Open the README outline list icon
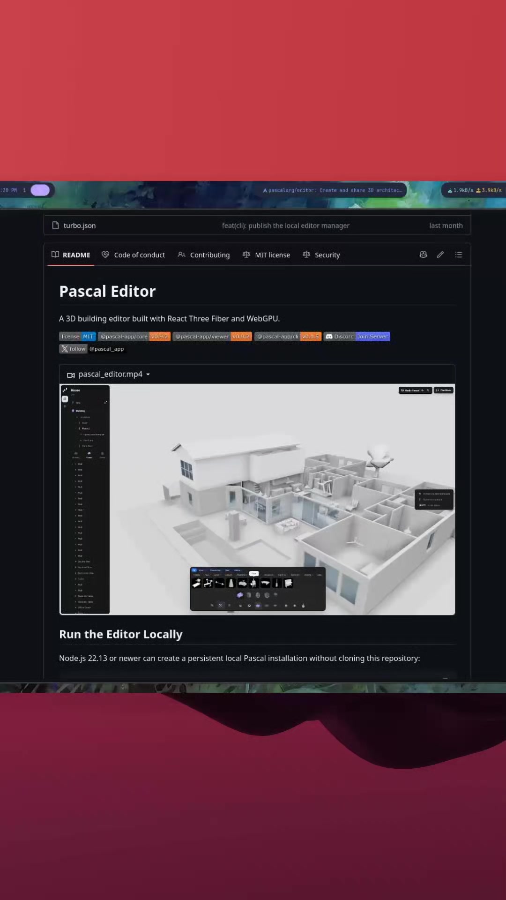This screenshot has width=506, height=900. tap(459, 255)
